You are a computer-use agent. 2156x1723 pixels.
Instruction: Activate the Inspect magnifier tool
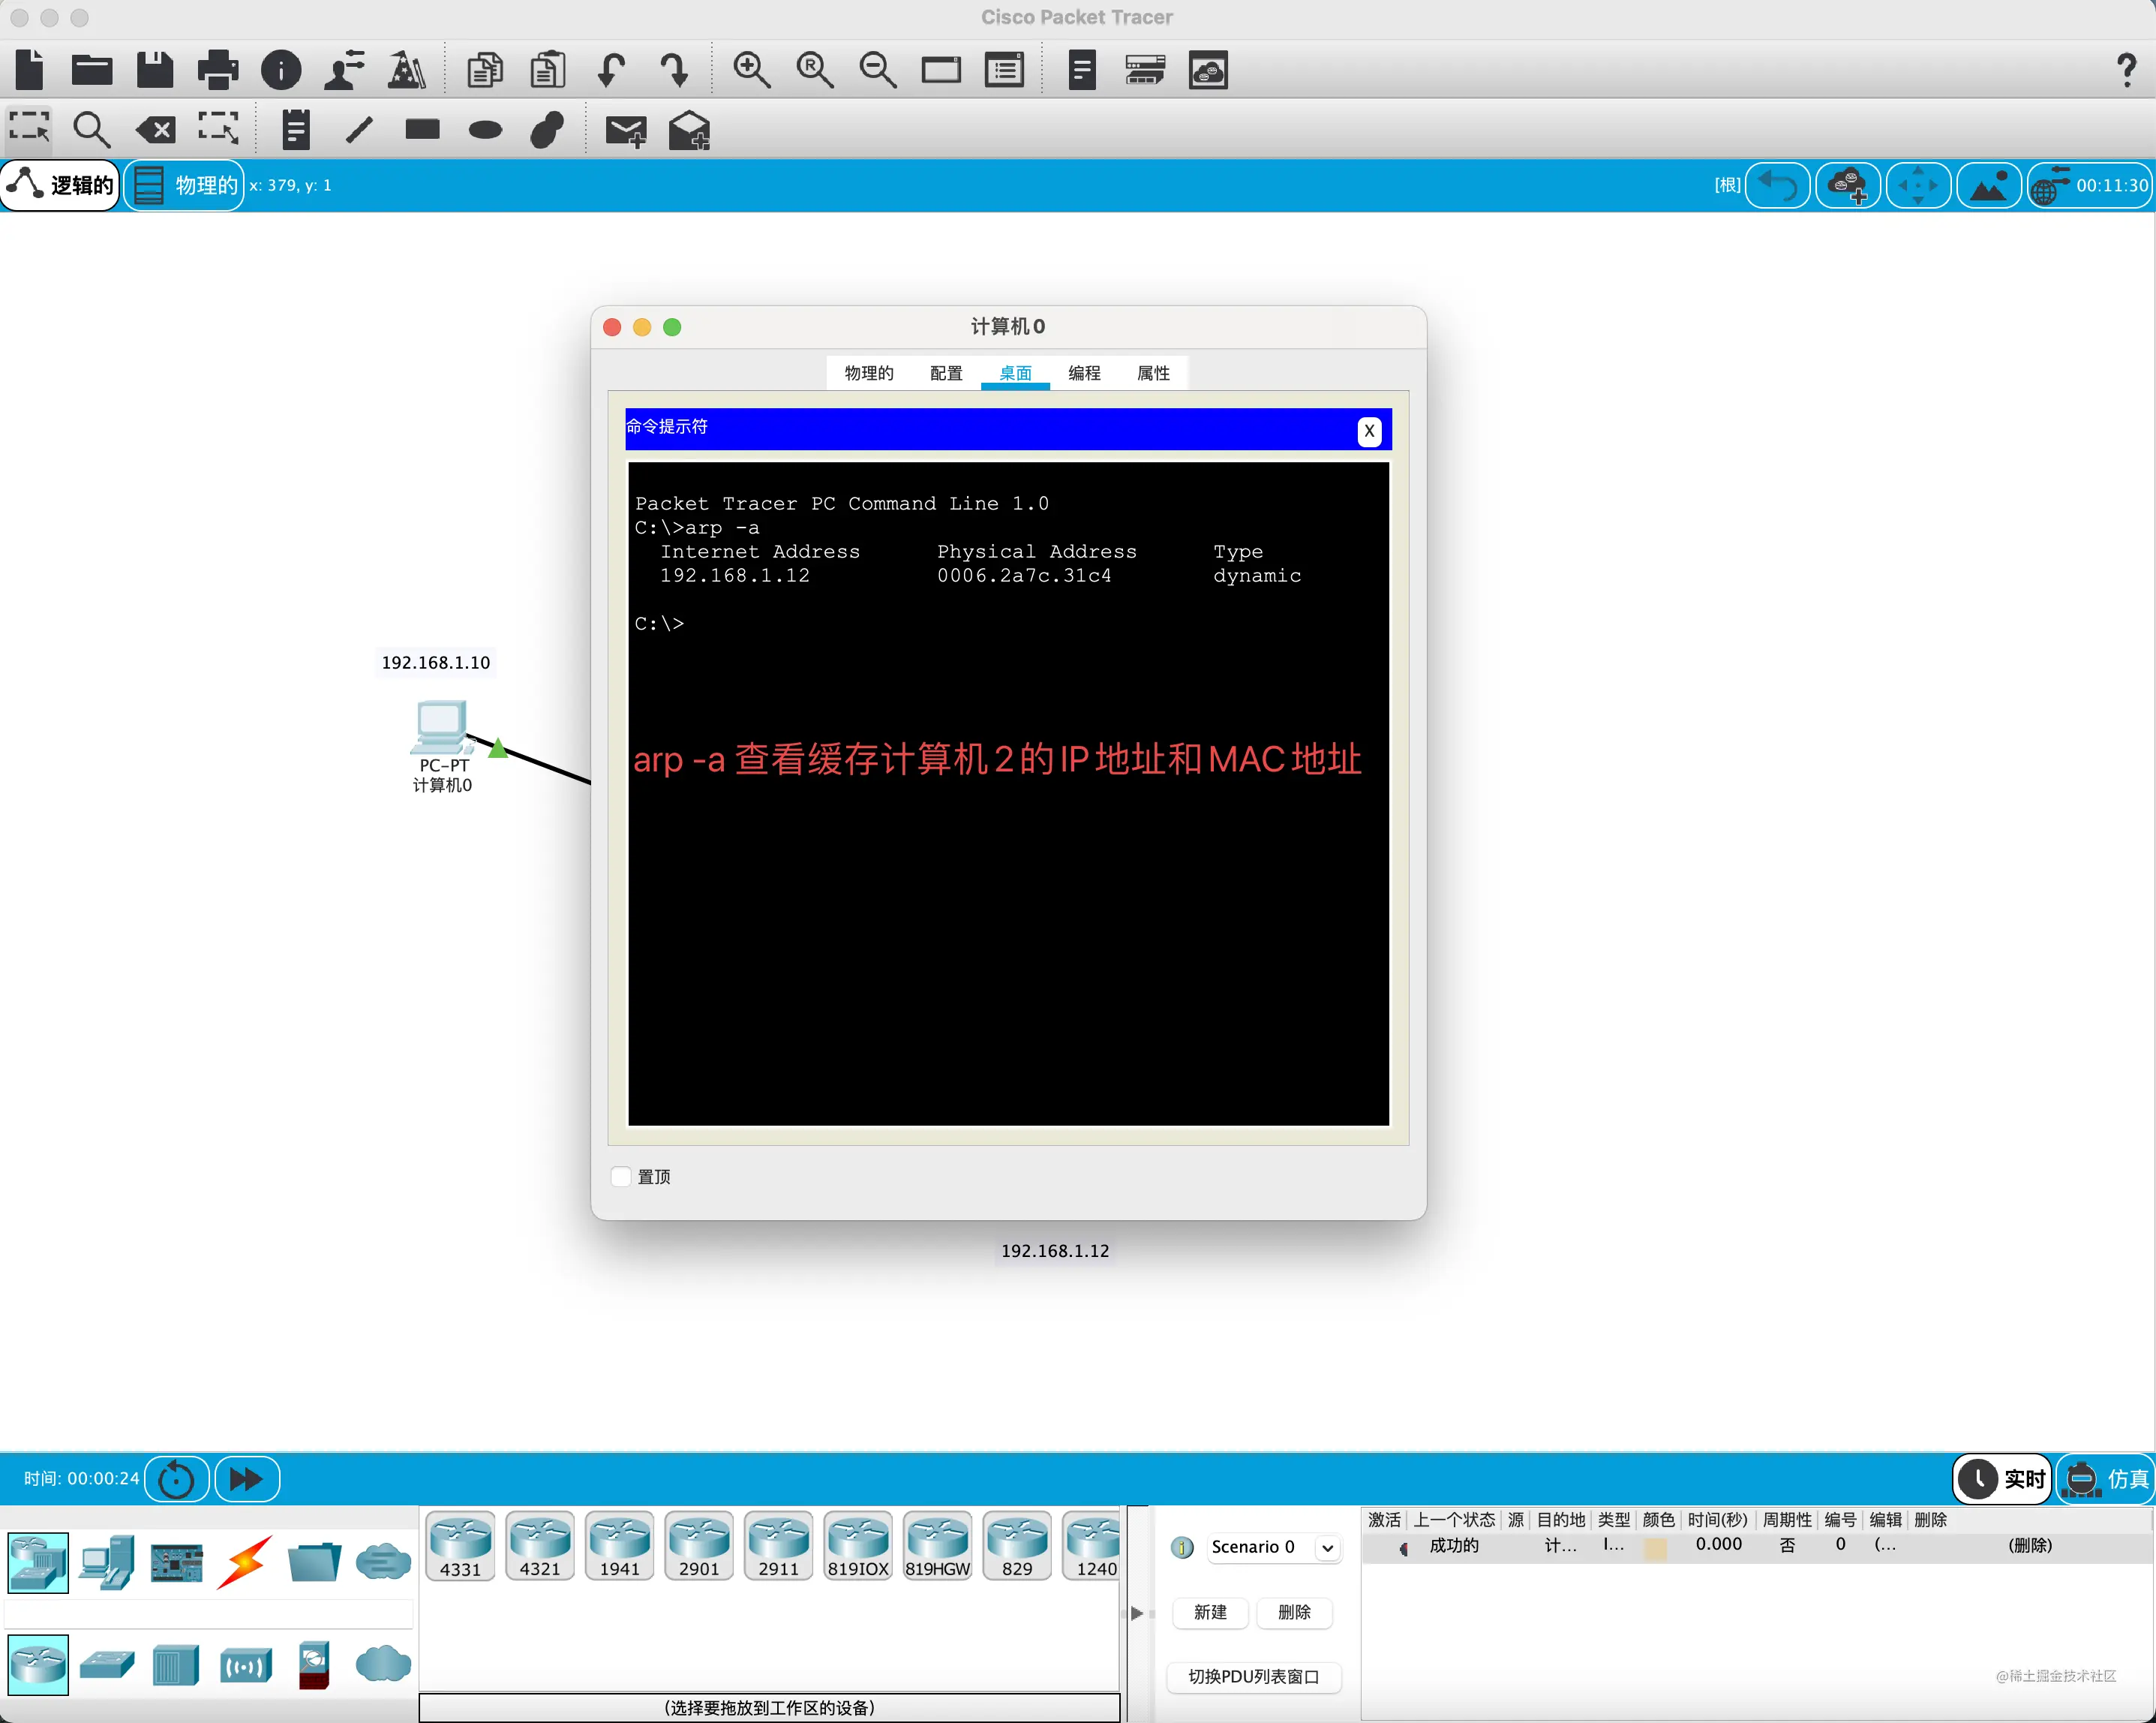pyautogui.click(x=91, y=128)
